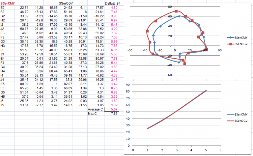The width and height of the screenshot is (253, 156).
Task: Click the Average C value 5.67 cell
Action: 112,109
